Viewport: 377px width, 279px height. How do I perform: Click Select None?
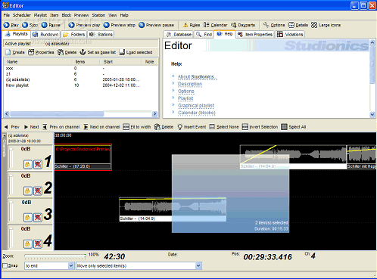[224, 127]
